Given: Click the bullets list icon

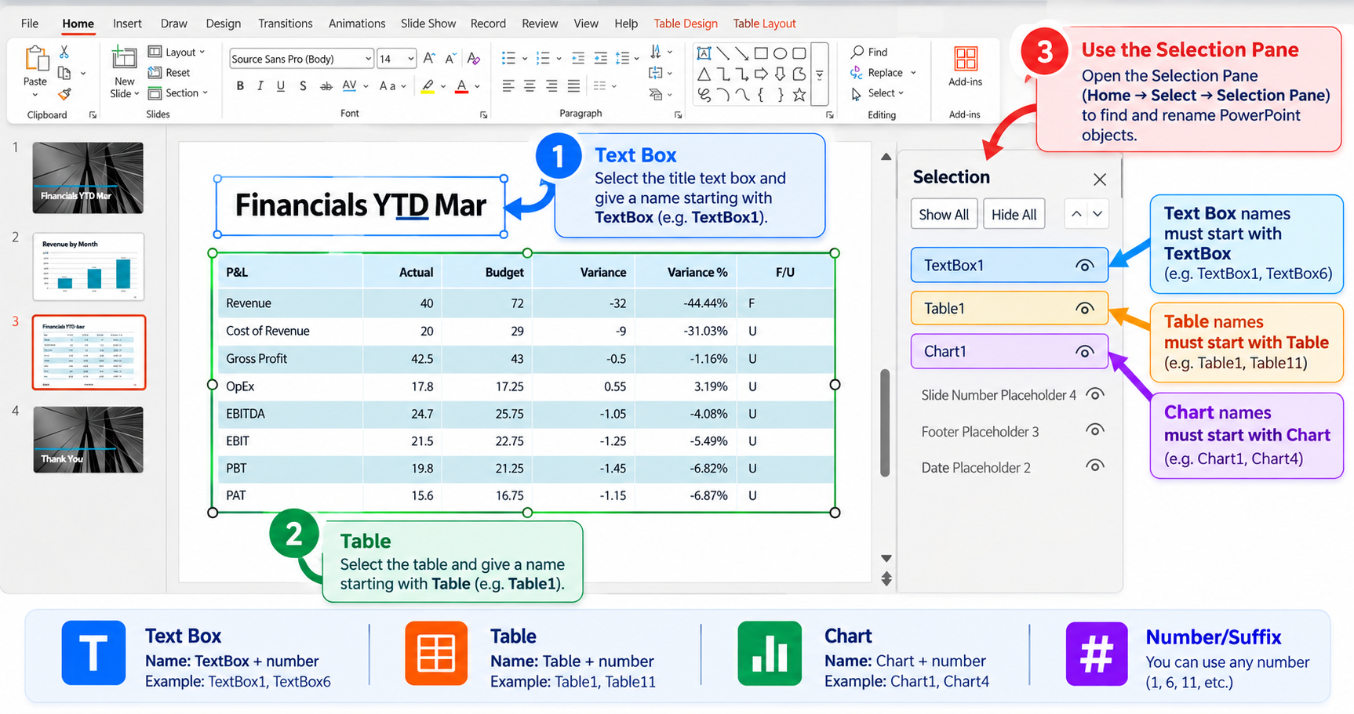Looking at the screenshot, I should [508, 58].
